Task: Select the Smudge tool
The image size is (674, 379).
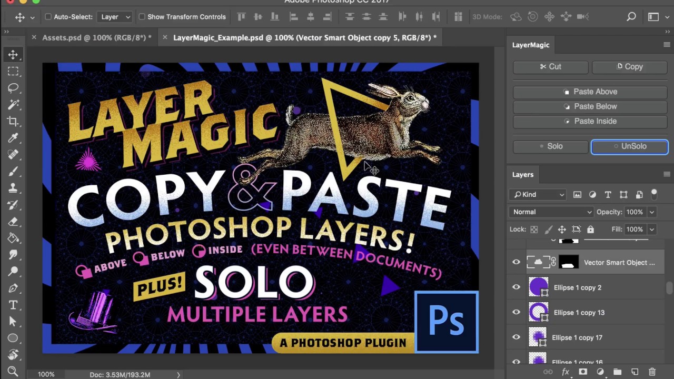Action: (13, 255)
